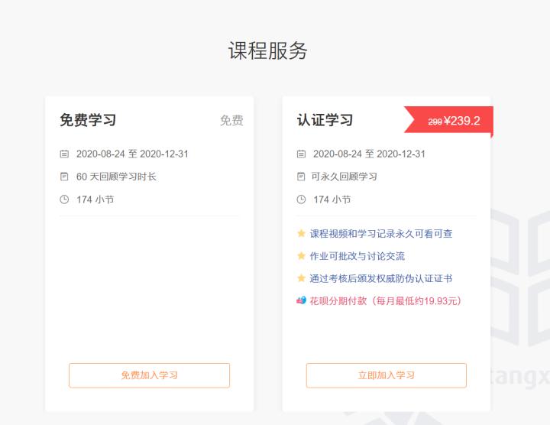Image resolution: width=550 pixels, height=425 pixels.
Task: Click star icon beside 作业可批改与讨论交流
Action: [301, 255]
